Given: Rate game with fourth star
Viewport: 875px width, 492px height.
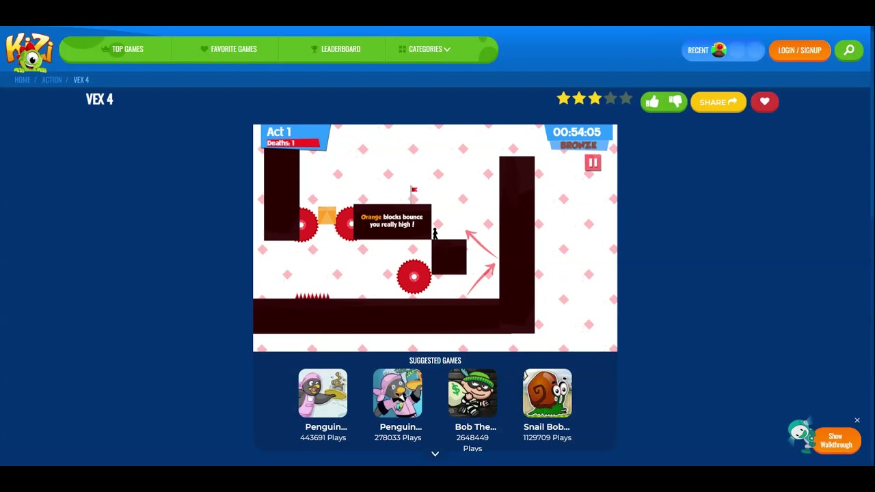Looking at the screenshot, I should tap(610, 98).
